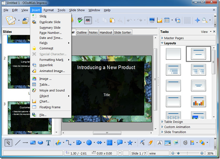Click the Title text on slide

point(107,95)
